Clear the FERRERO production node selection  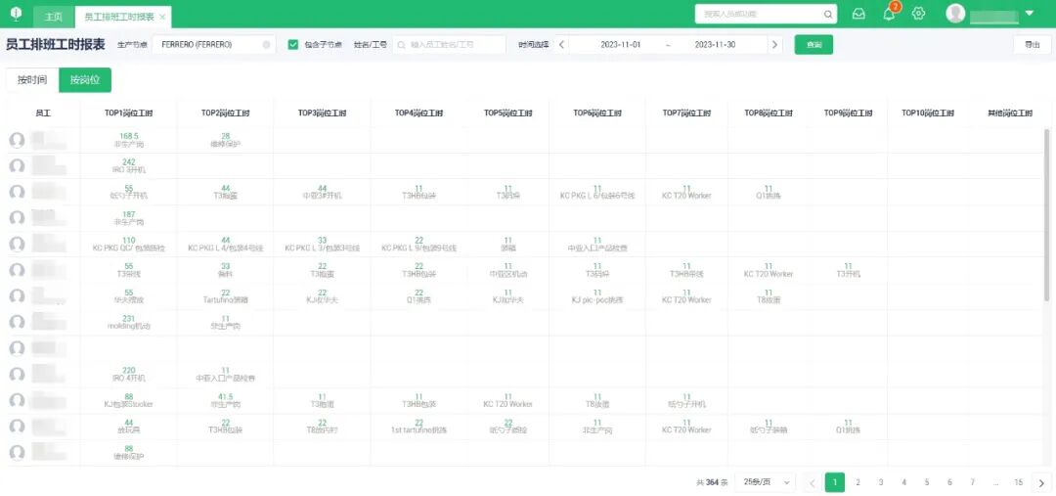tap(267, 45)
